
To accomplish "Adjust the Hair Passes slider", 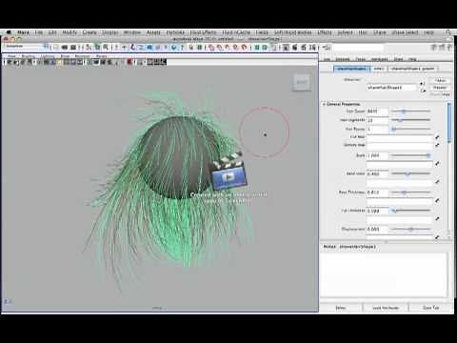I will pos(410,129).
